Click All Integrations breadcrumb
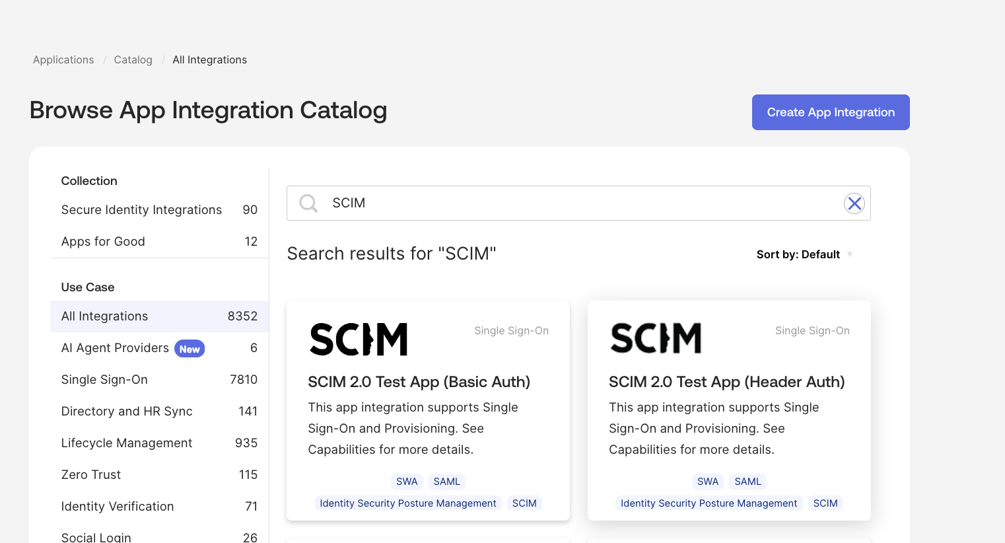The image size is (1005, 543). (x=210, y=60)
